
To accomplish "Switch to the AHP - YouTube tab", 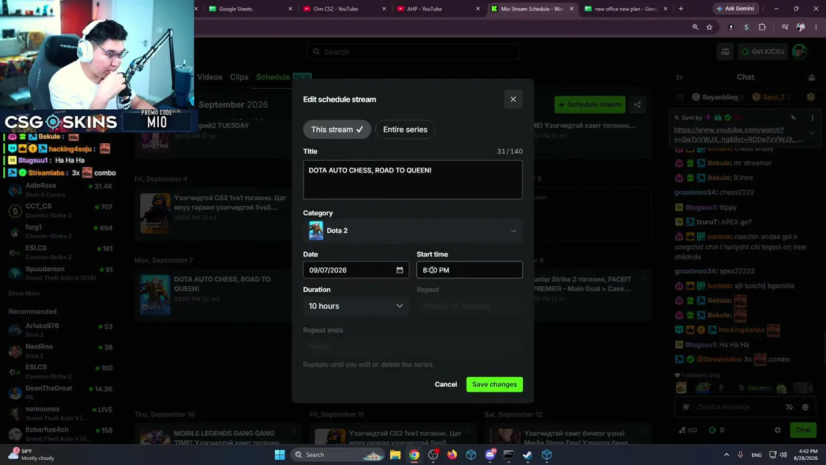I will pyautogui.click(x=438, y=9).
